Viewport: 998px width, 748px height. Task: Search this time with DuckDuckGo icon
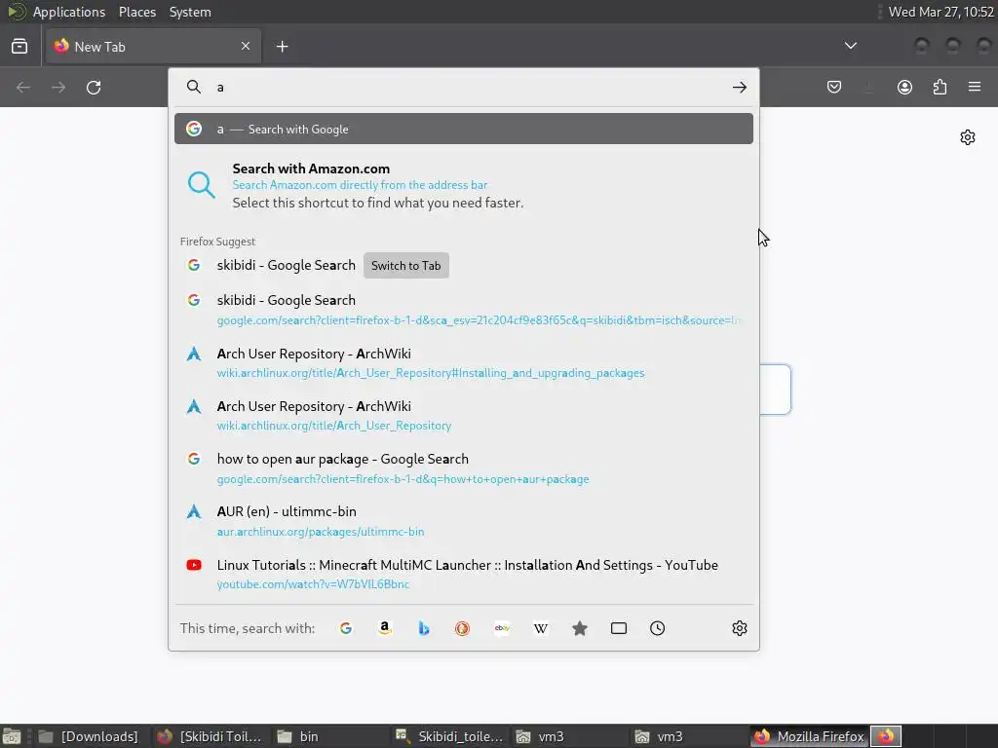click(x=462, y=628)
